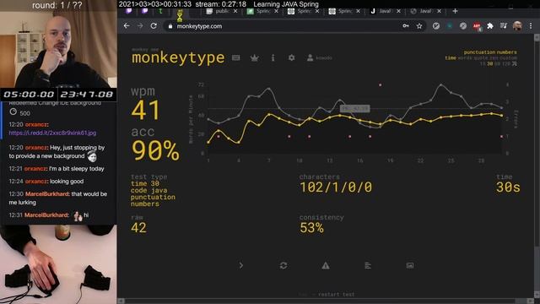Repeat the test using the refresh icon
Image resolution: width=540 pixels, height=304 pixels.
tap(283, 265)
